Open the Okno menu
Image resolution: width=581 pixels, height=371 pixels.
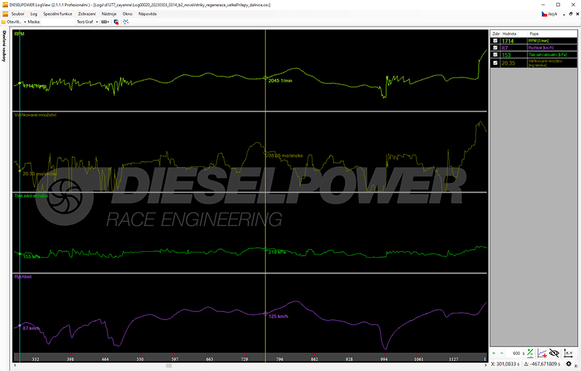point(127,14)
